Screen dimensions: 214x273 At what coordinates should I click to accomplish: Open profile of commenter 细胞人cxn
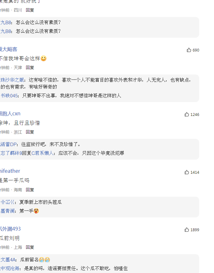point(10,113)
